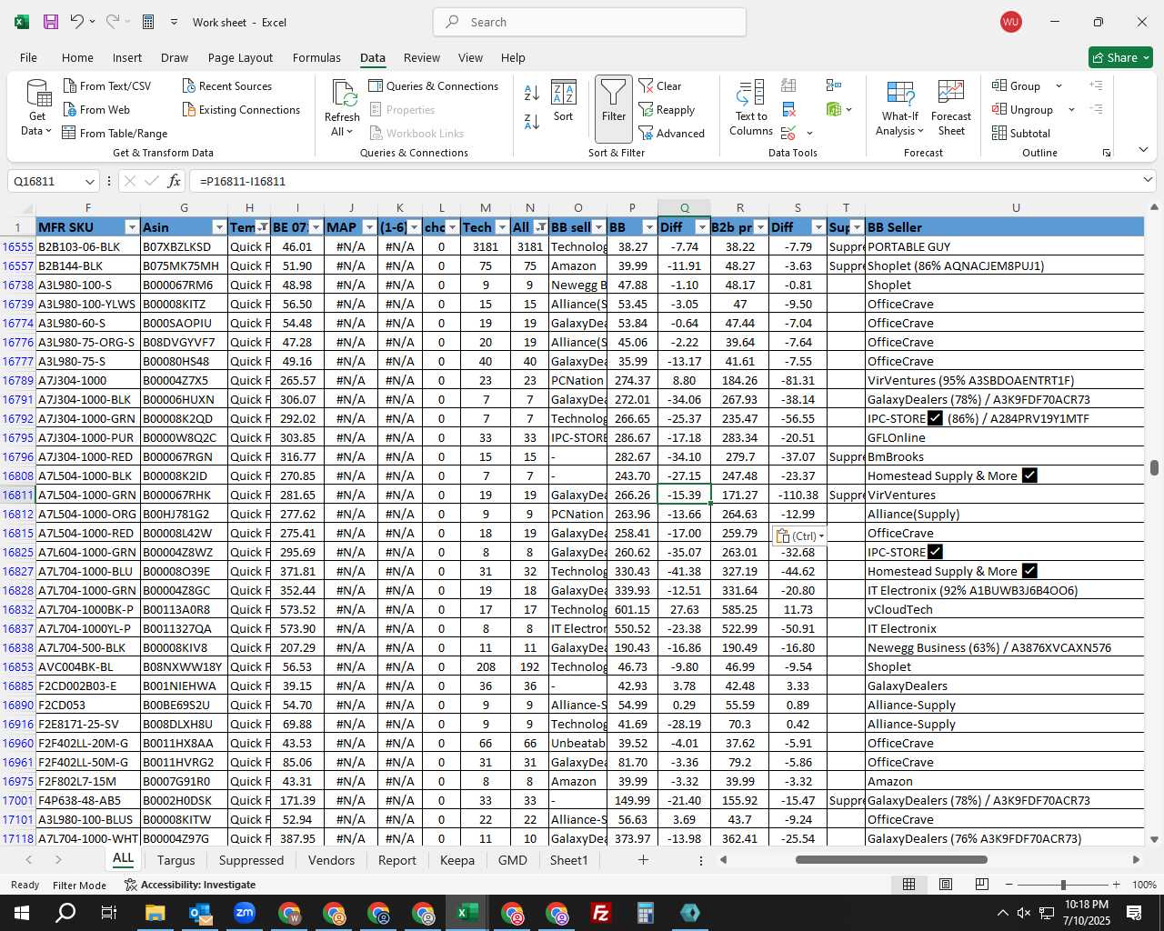Viewport: 1164px width, 931px height.
Task: Expand the formula bar
Action: click(1148, 180)
